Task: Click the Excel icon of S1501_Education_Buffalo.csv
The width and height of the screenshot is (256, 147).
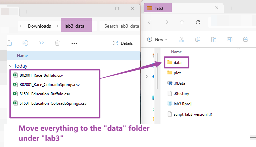Action: pos(15,94)
